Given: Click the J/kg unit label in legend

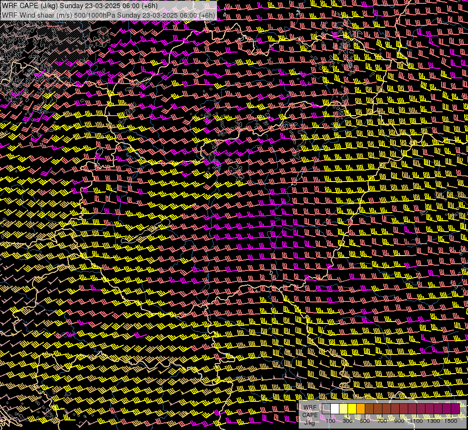Looking at the screenshot, I should (x=309, y=422).
